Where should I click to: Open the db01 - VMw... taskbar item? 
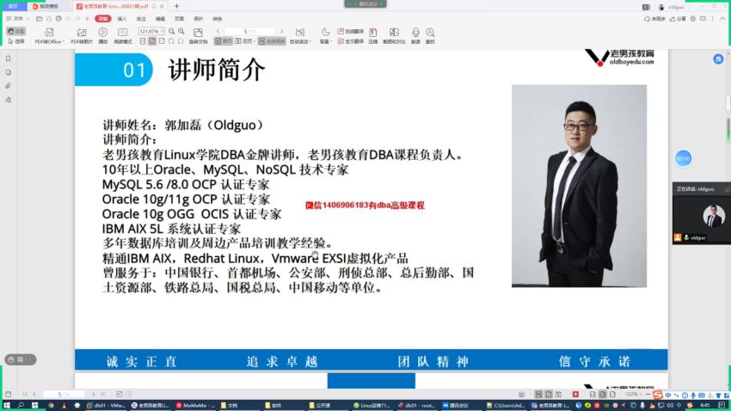[x=106, y=405]
